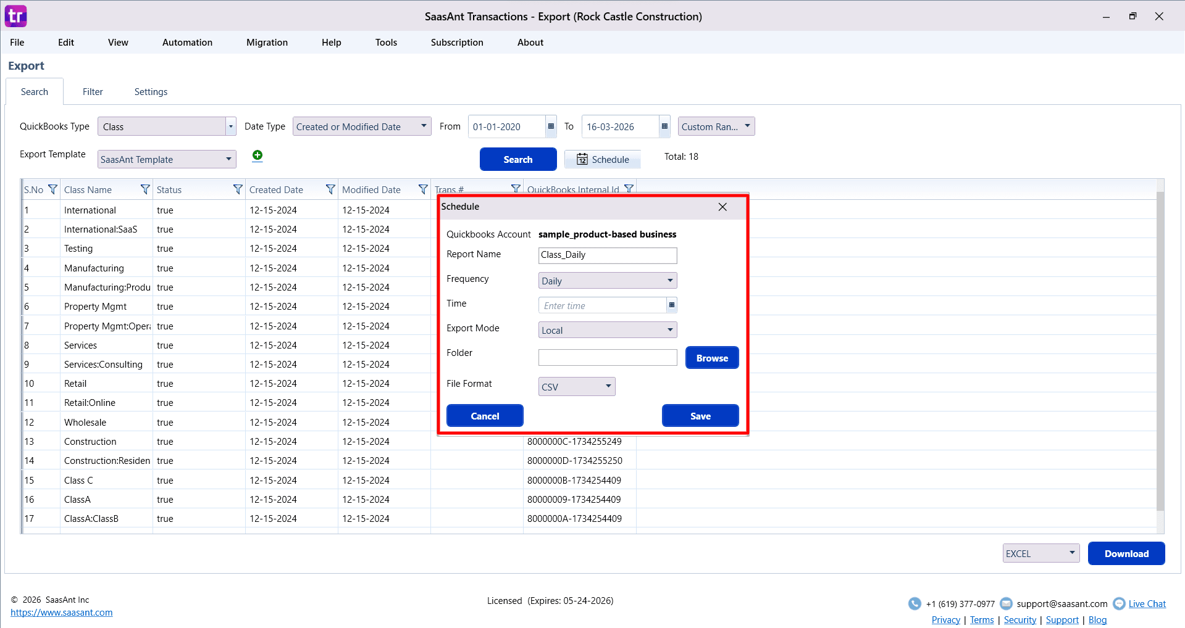Viewport: 1185px width, 628px height.
Task: Click the green add export template icon
Action: pyautogui.click(x=258, y=155)
